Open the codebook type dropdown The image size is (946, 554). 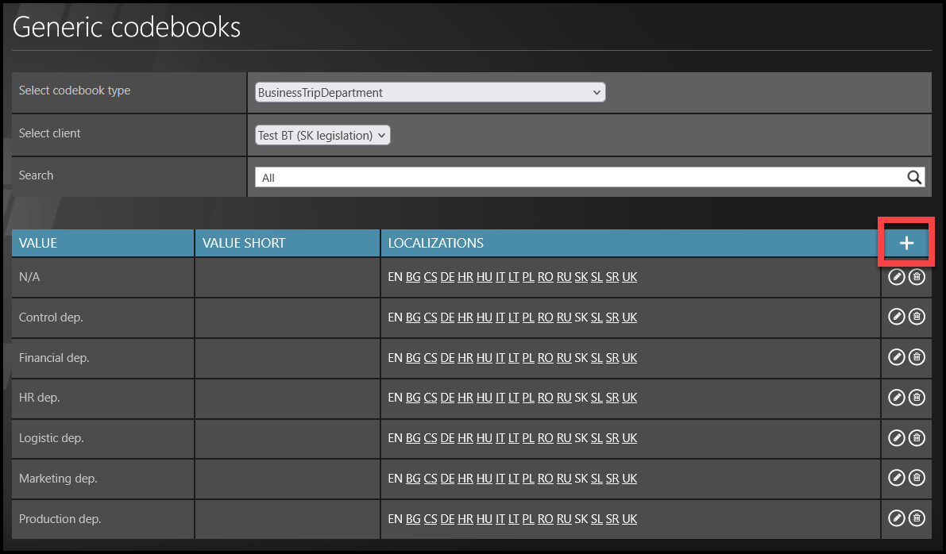[430, 93]
